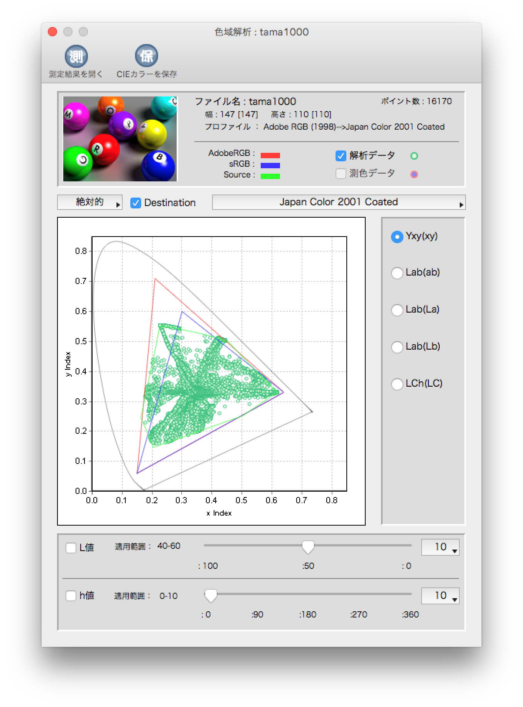The height and width of the screenshot is (707, 523).
Task: Click the window title 色域解析 : tama1000
Action: [261, 32]
